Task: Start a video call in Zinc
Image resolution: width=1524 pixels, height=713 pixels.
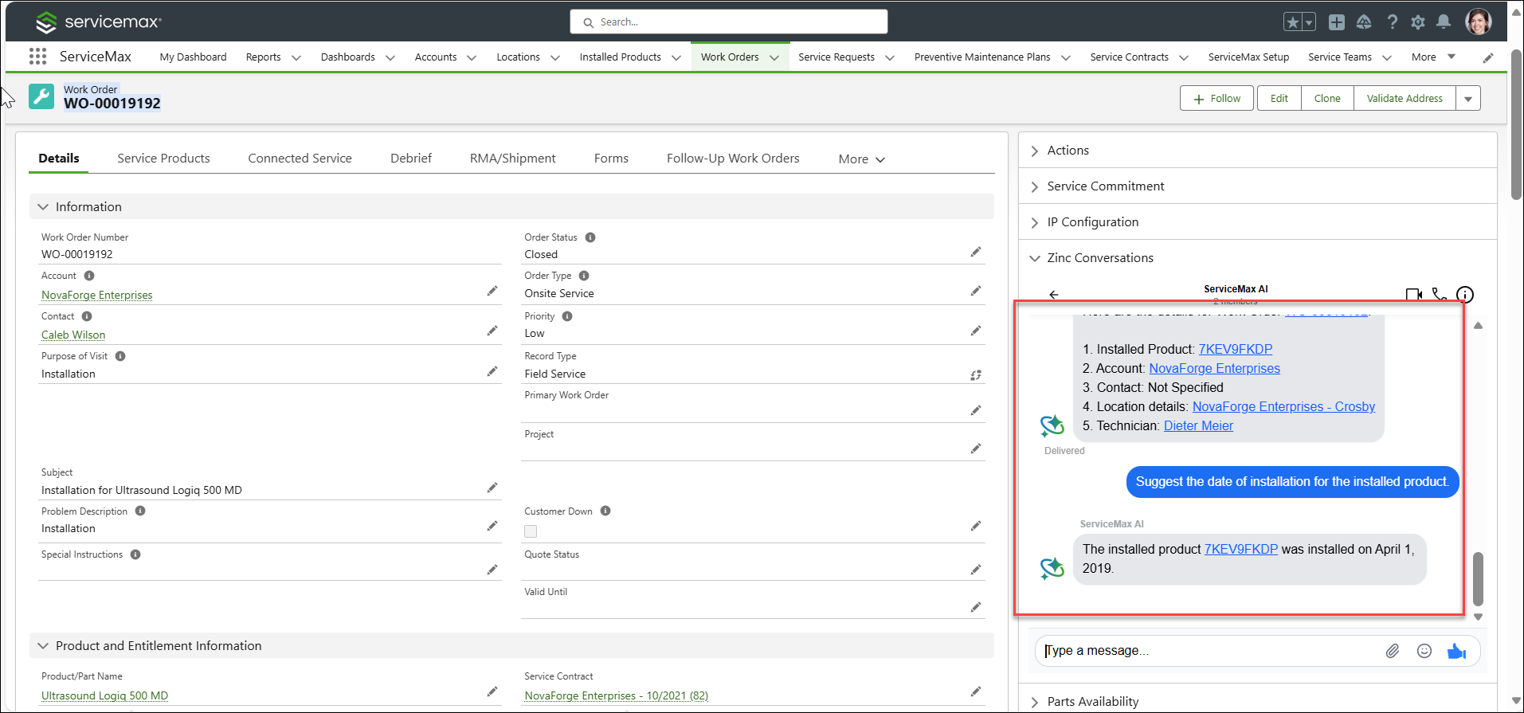Action: (1414, 295)
